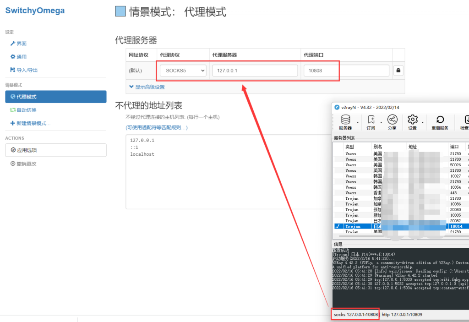The width and height of the screenshot is (469, 322).
Task: Open the SOCKS5 protocol dropdown
Action: [x=183, y=71]
